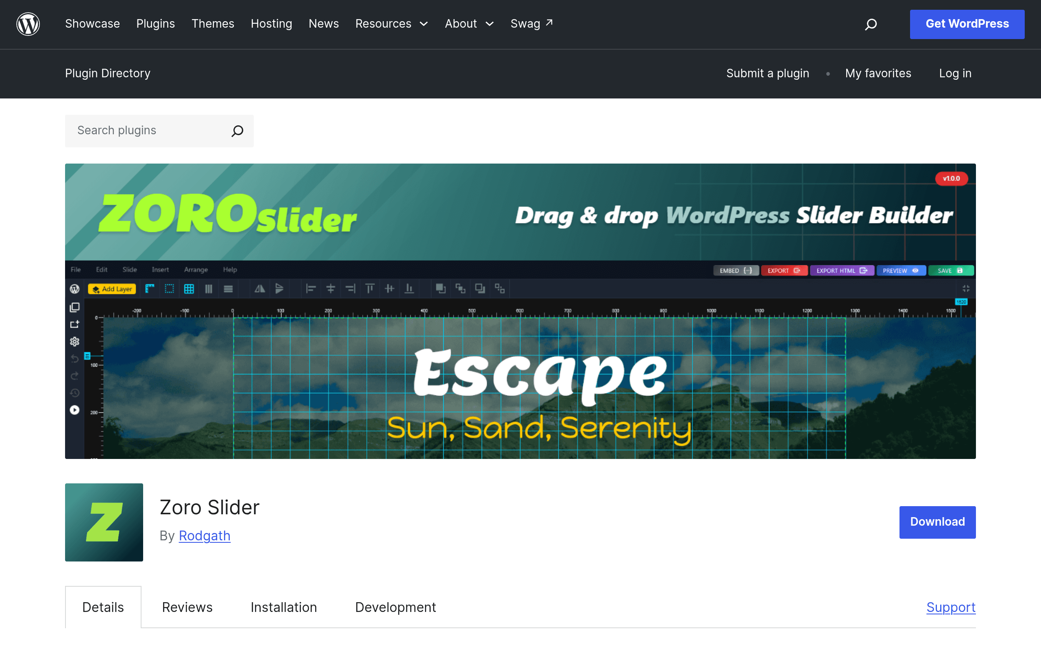
Task: Expand the Resources dropdown menu
Action: 392,24
